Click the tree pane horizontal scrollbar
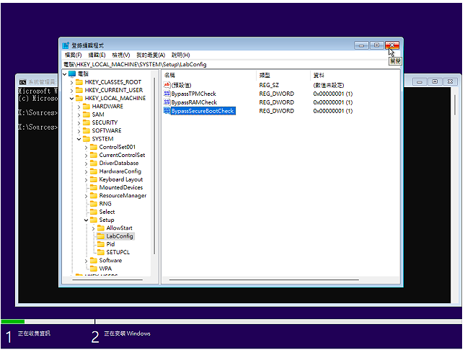Screen dimensions: 465x350 pyautogui.click(x=107, y=279)
